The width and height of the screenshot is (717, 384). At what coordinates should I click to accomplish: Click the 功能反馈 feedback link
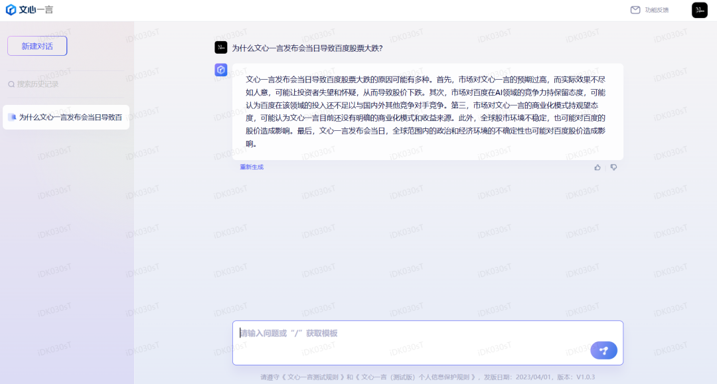click(657, 10)
